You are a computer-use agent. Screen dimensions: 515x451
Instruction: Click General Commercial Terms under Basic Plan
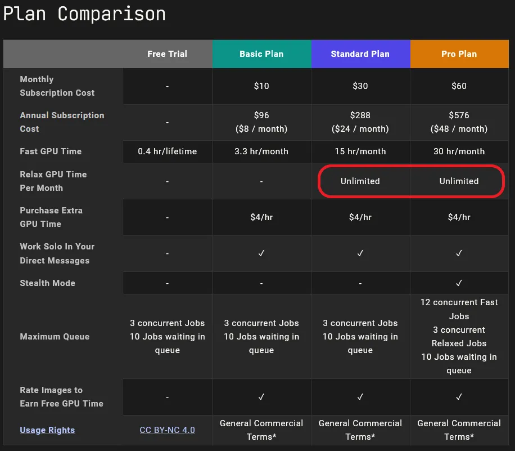click(261, 430)
